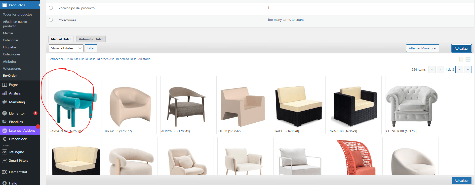Open Crocoblock from its sidebar icon
This screenshot has width=475, height=185.
click(5, 139)
